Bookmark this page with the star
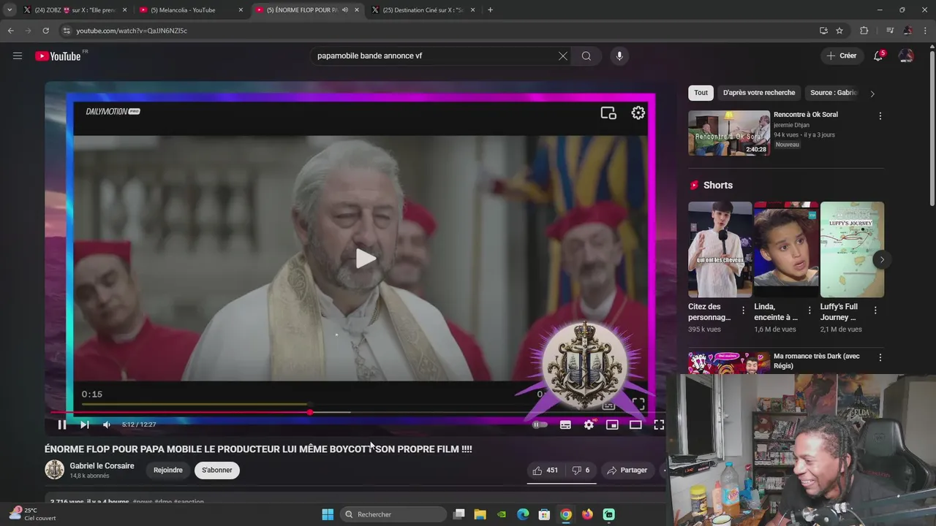 pos(839,31)
